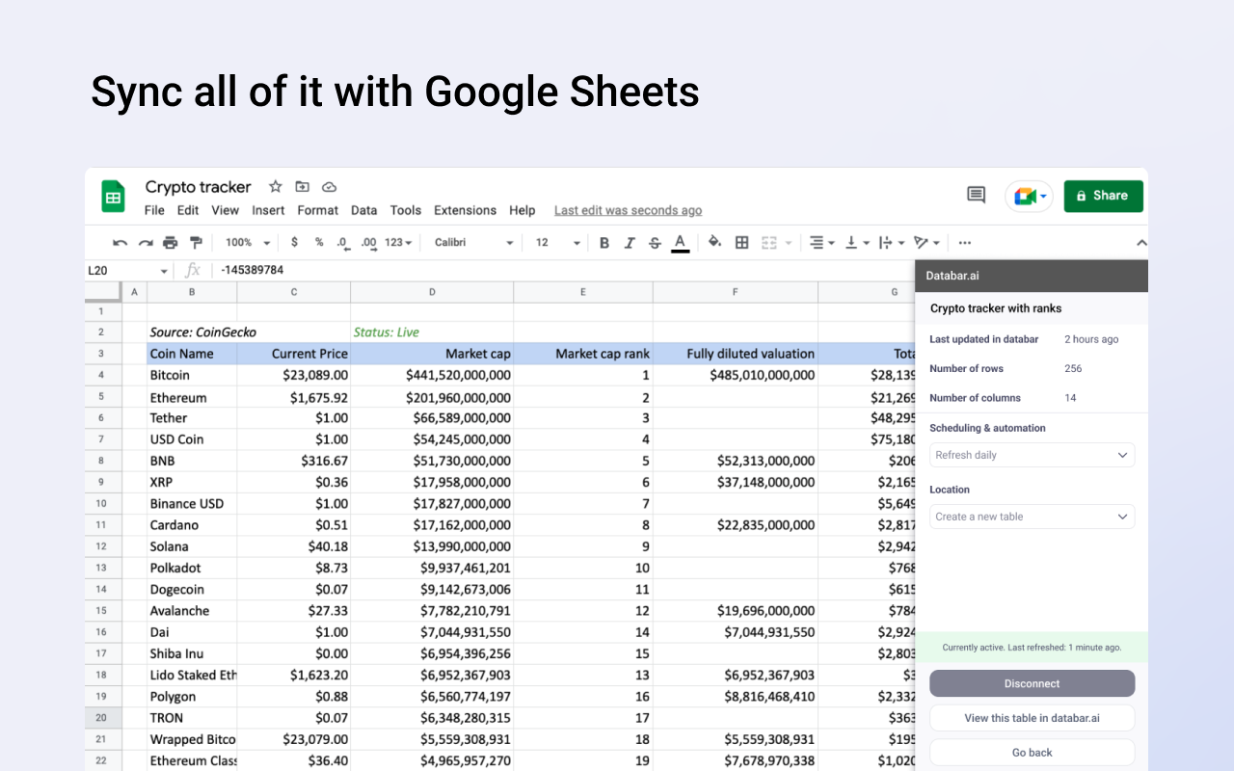
Task: Open the 'Last edit was seconds ago' link
Action: tap(628, 210)
